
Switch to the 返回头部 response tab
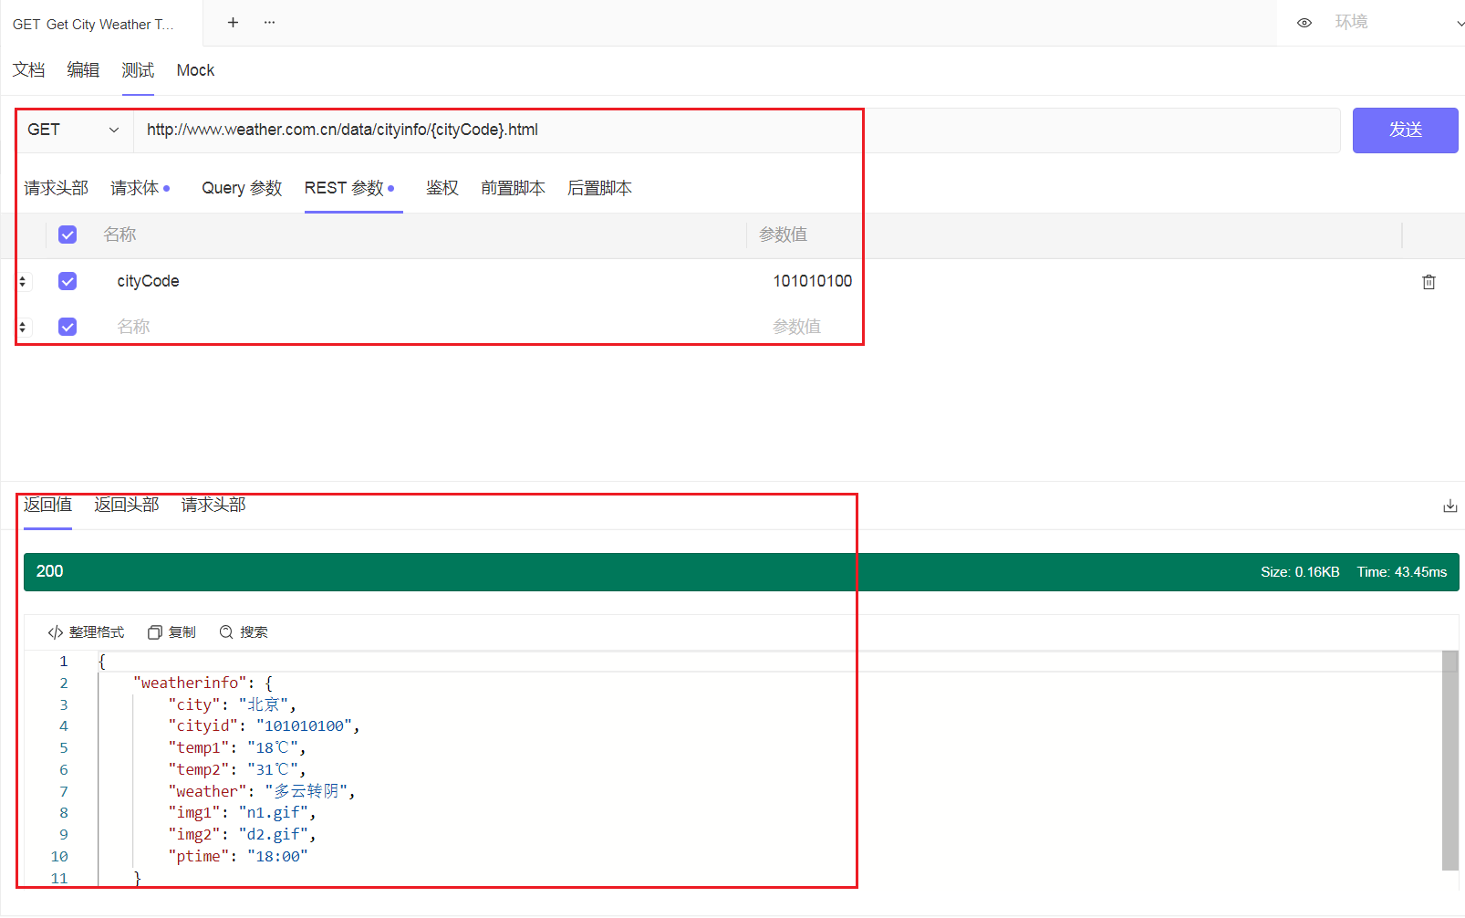pyautogui.click(x=127, y=505)
